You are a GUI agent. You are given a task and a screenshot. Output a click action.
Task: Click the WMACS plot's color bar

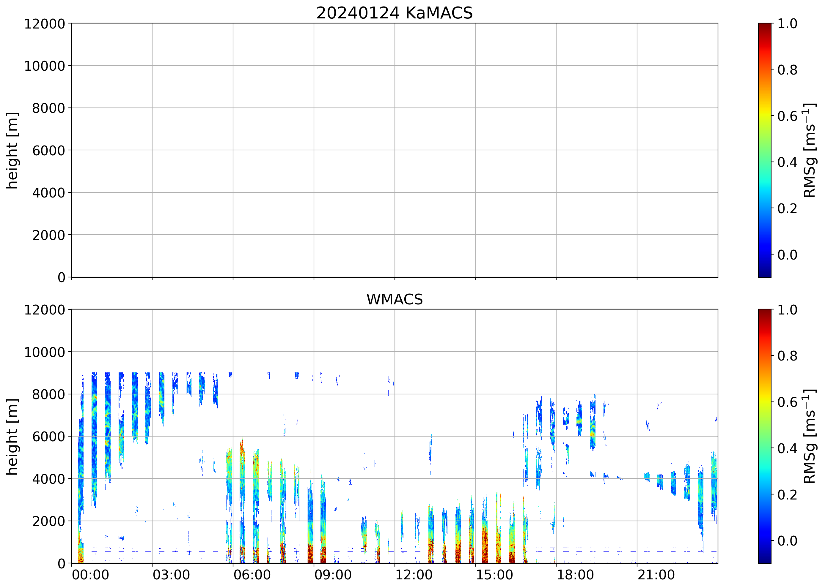click(x=764, y=436)
